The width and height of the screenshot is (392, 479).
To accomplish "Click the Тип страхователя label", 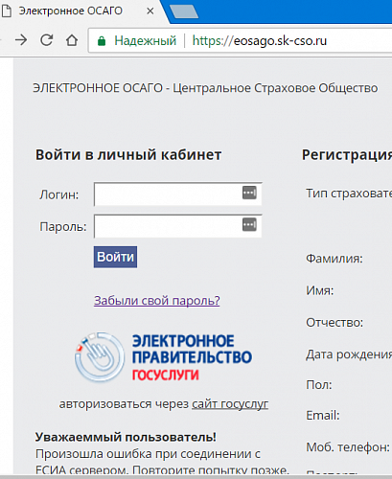I will (x=349, y=194).
